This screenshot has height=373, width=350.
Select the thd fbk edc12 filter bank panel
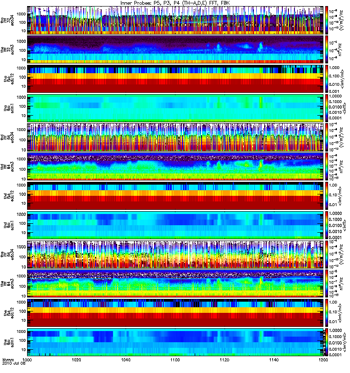[175, 196]
